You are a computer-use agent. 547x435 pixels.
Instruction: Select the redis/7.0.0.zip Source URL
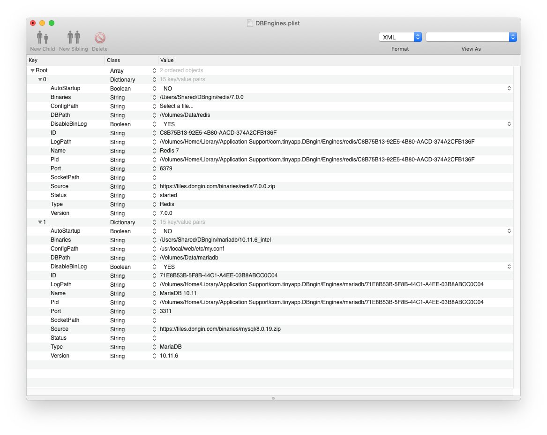pyautogui.click(x=217, y=186)
